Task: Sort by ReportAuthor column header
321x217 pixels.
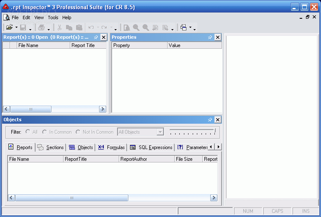Action: [x=147, y=159]
